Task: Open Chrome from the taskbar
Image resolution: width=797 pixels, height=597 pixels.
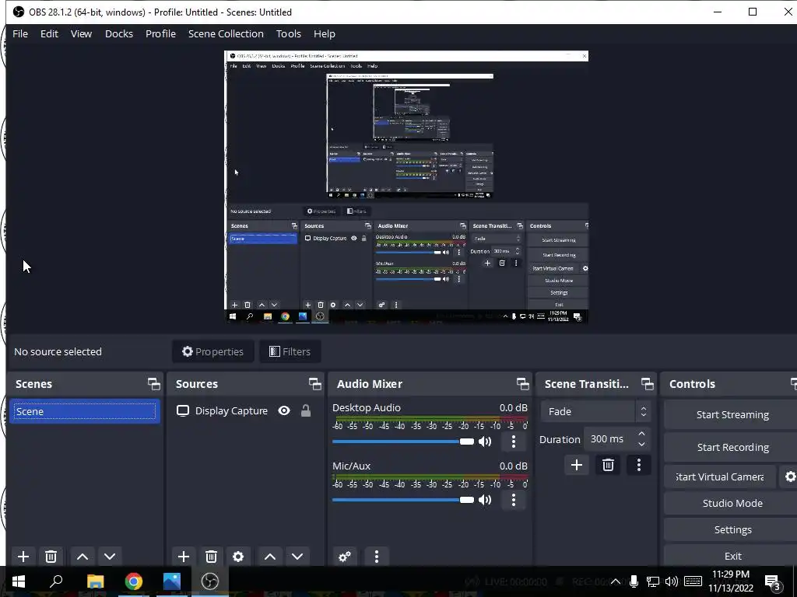Action: [134, 581]
